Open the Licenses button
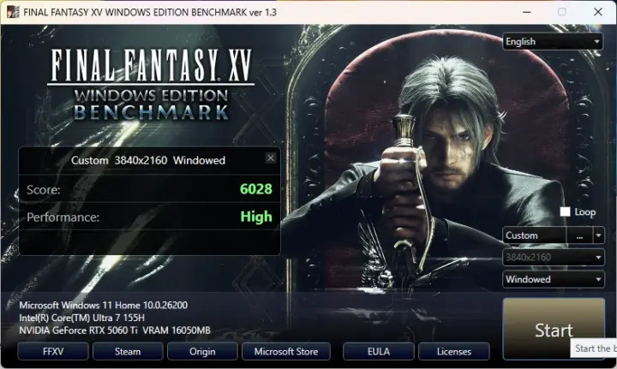The width and height of the screenshot is (617, 369). [454, 351]
